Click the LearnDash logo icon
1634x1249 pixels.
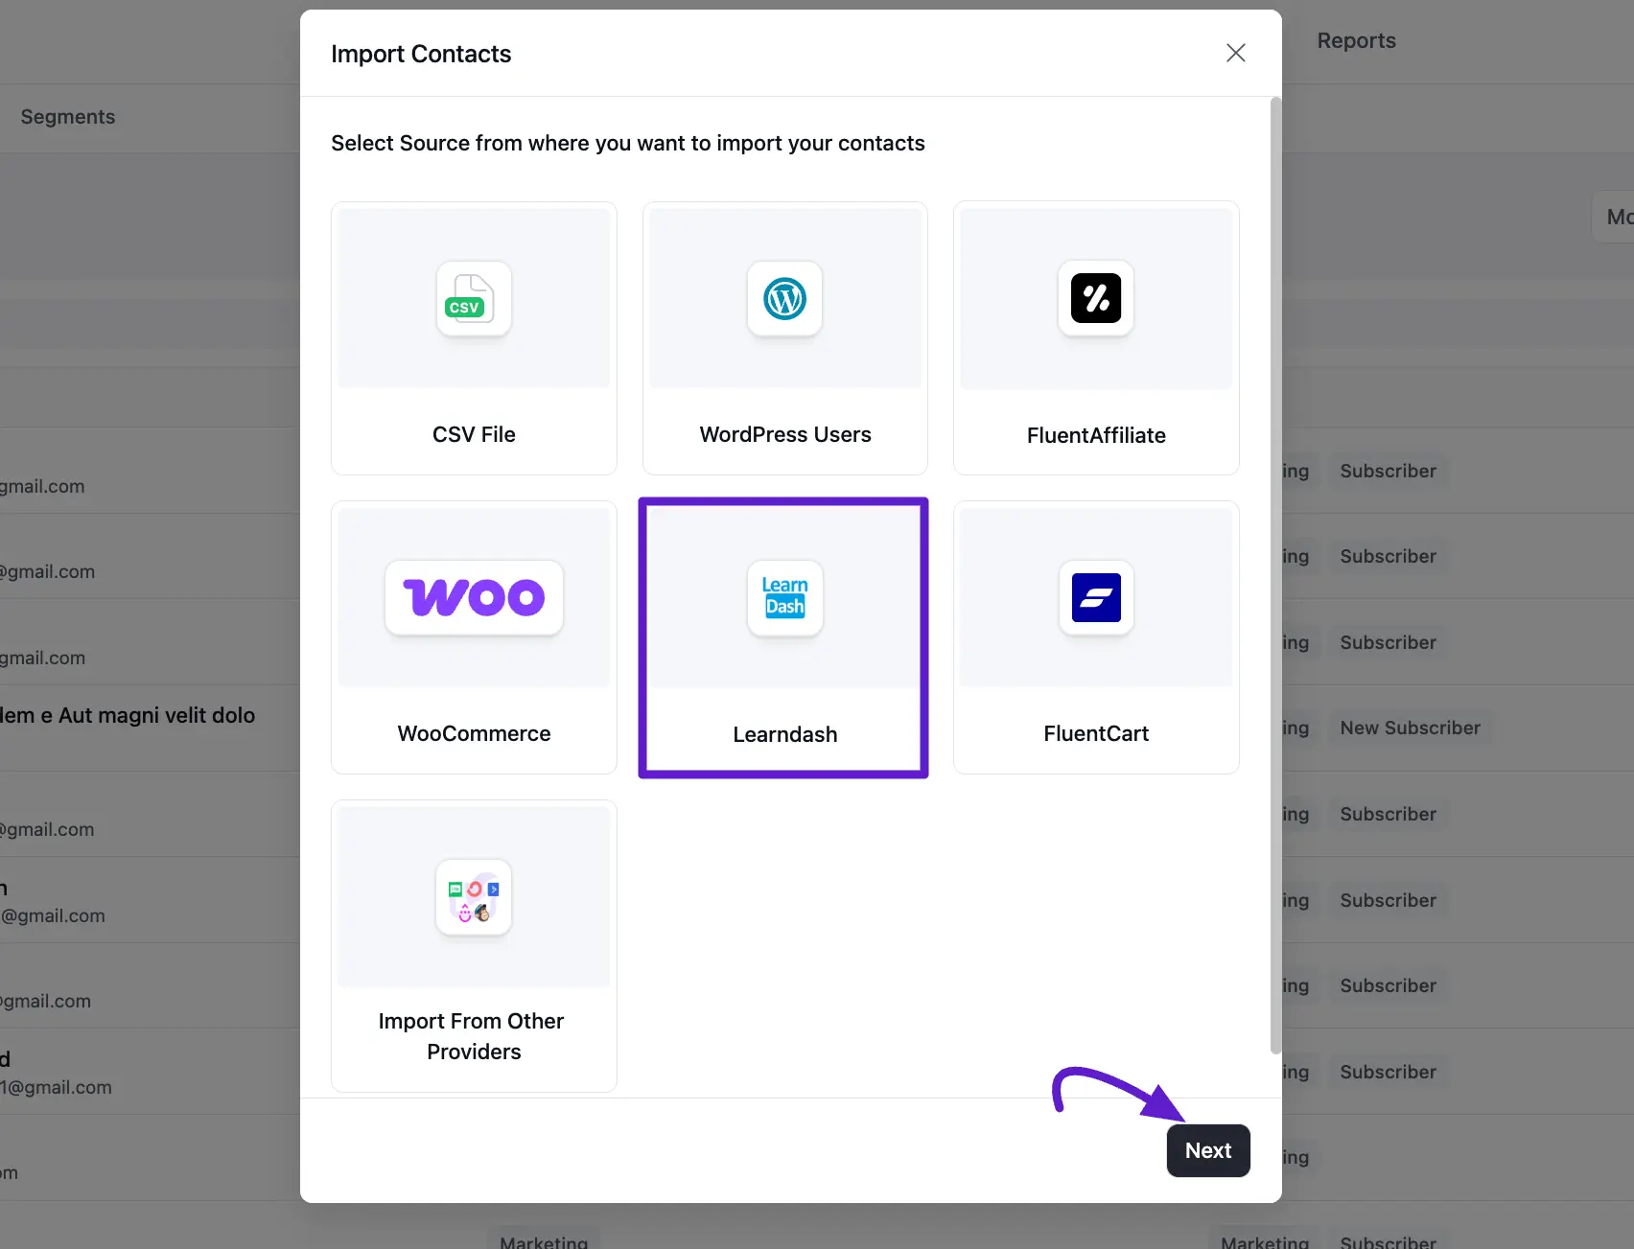tap(784, 597)
